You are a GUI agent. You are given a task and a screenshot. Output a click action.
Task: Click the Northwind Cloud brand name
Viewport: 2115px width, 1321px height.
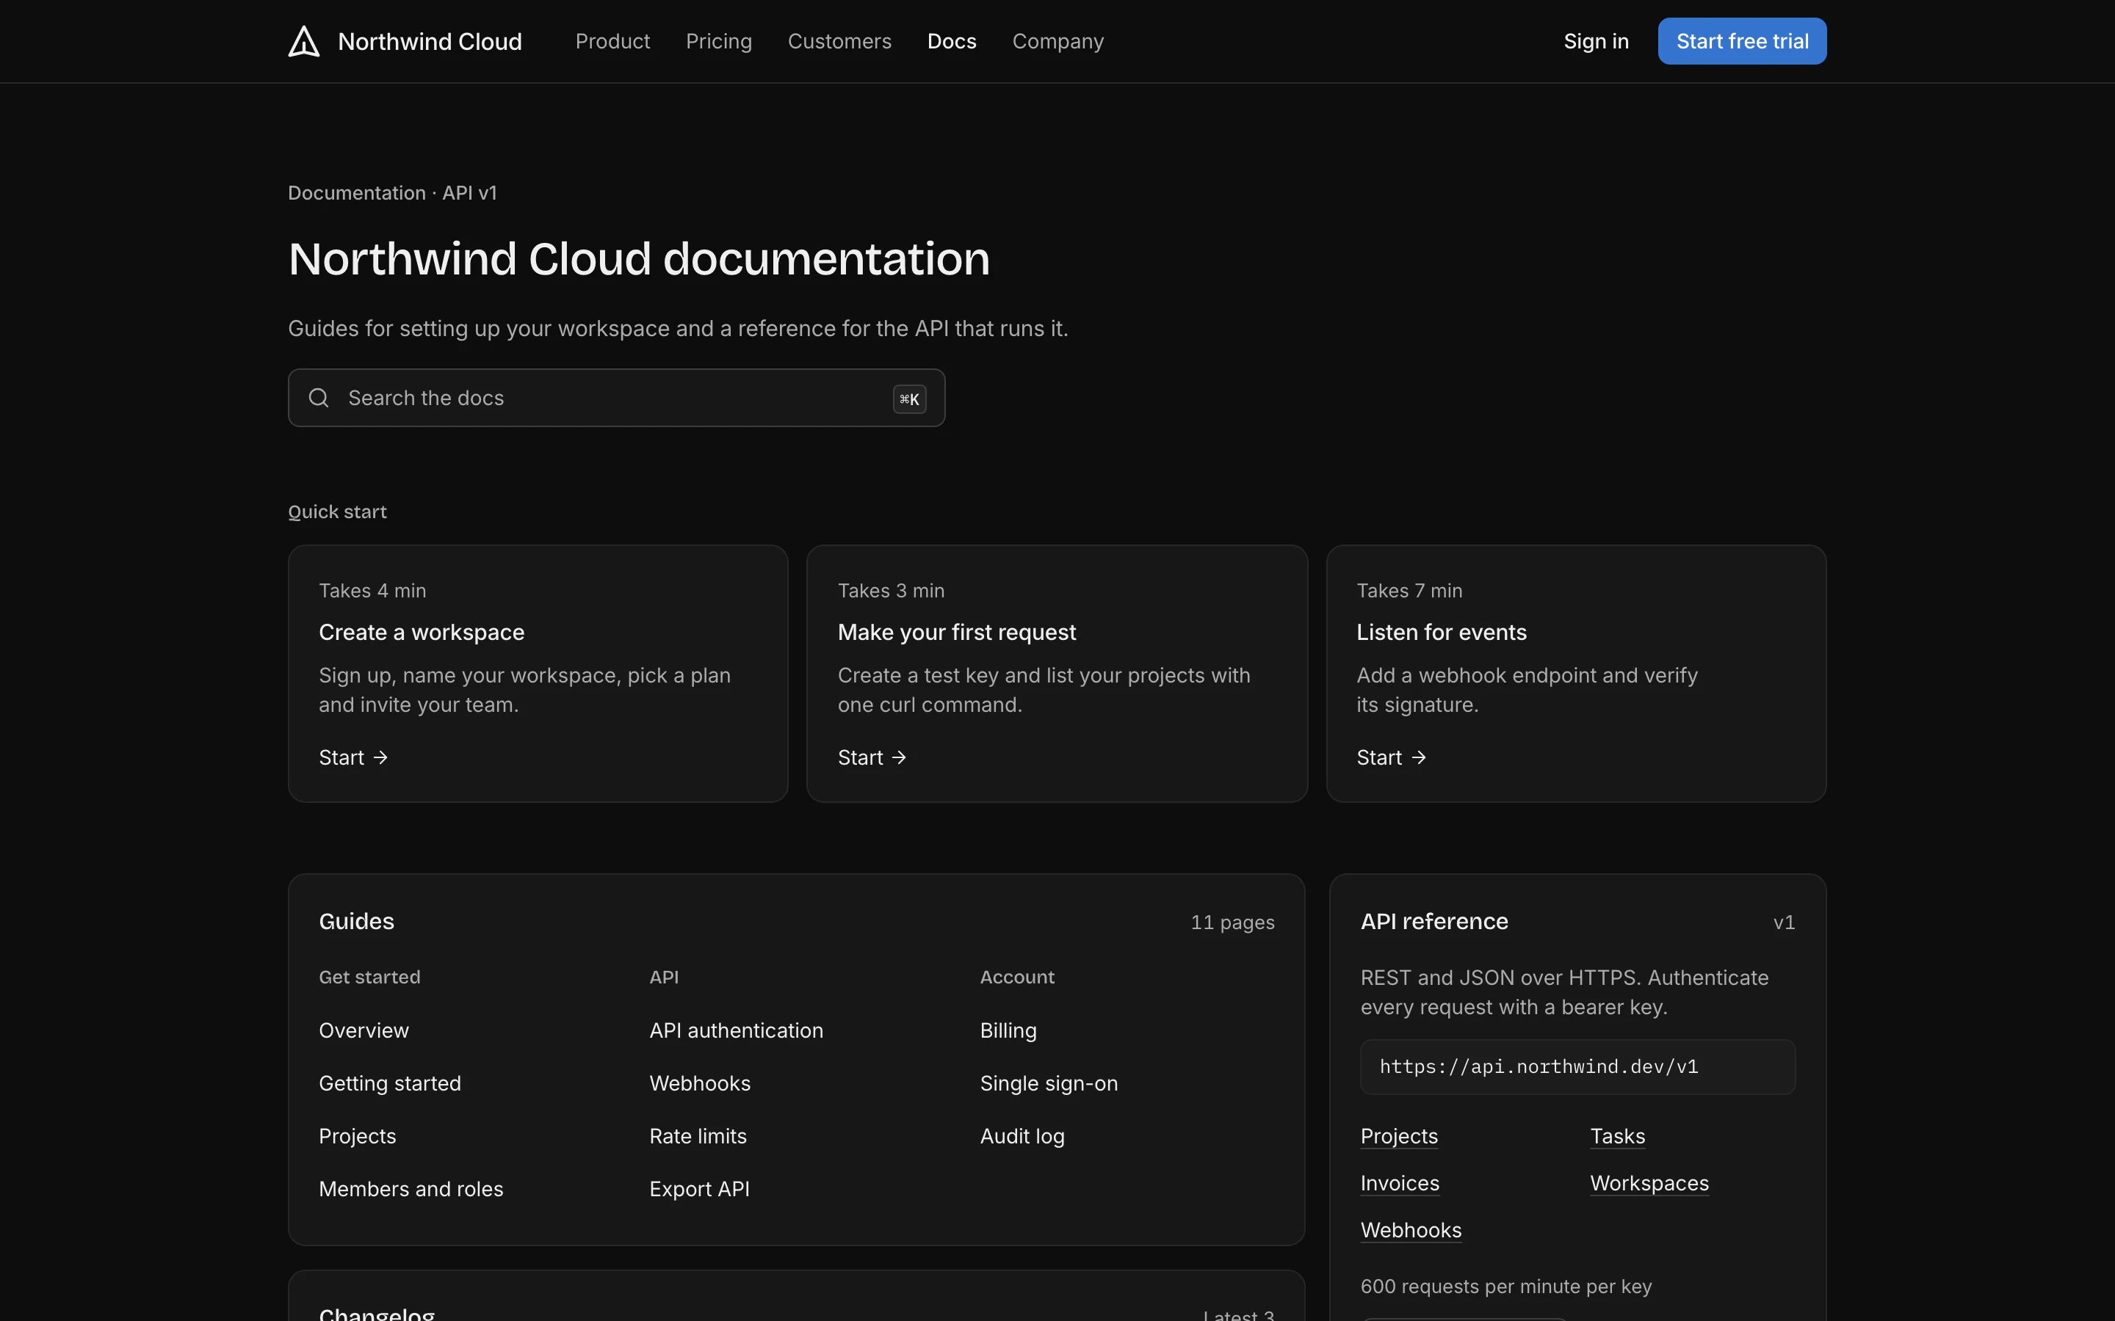[x=429, y=41]
